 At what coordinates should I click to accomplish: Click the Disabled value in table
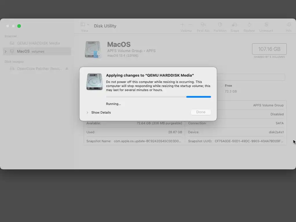277,114
